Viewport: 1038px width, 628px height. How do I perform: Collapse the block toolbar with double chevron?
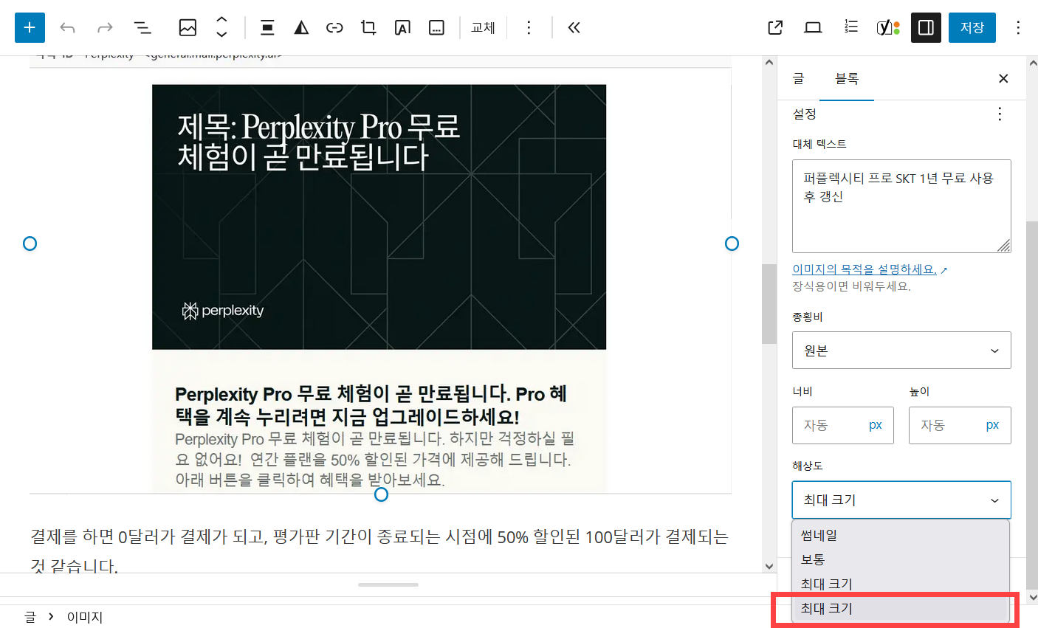(x=574, y=28)
